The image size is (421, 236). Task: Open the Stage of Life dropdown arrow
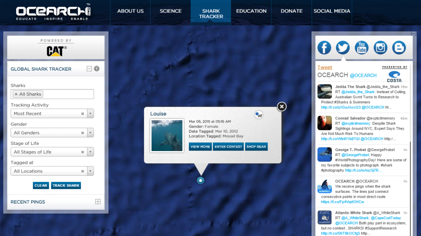[90, 152]
